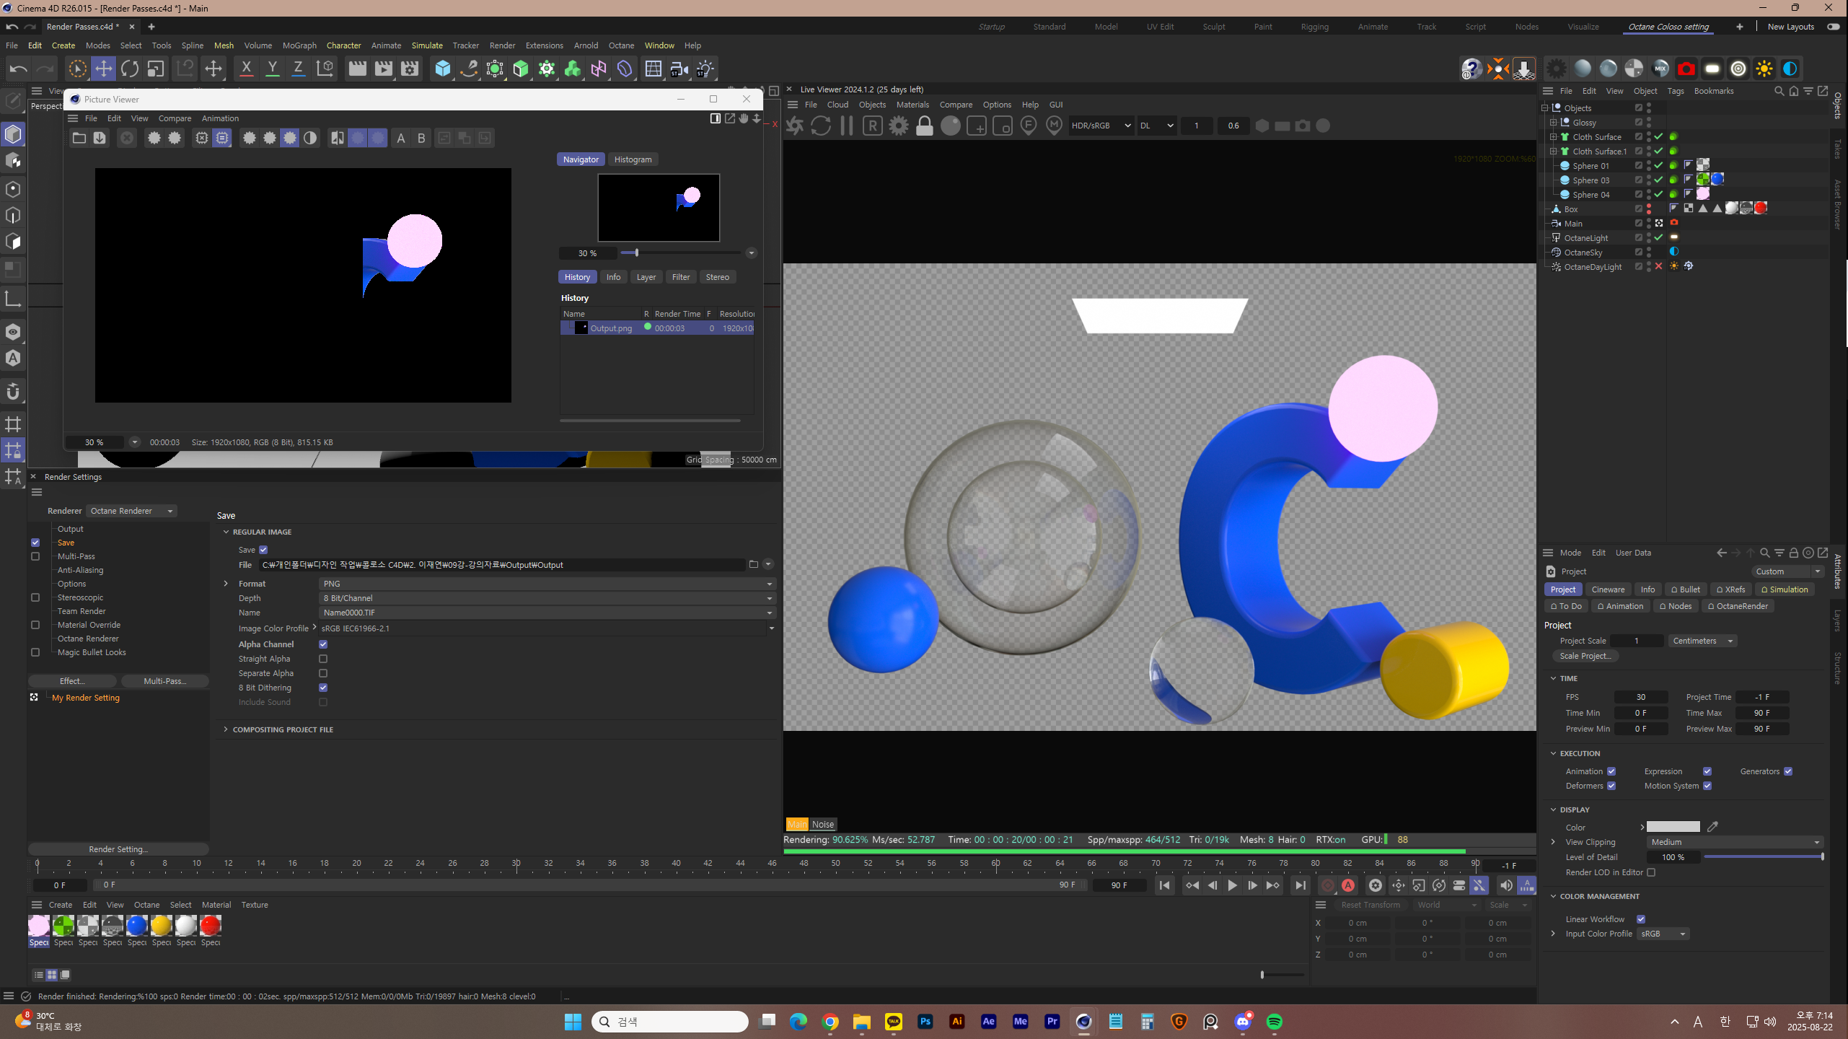The width and height of the screenshot is (1848, 1039).
Task: Open Materials menu in Live Viewer
Action: 912,105
